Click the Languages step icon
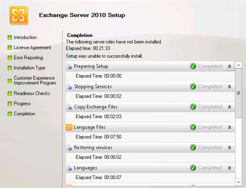The image size is (246, 188). point(69,168)
